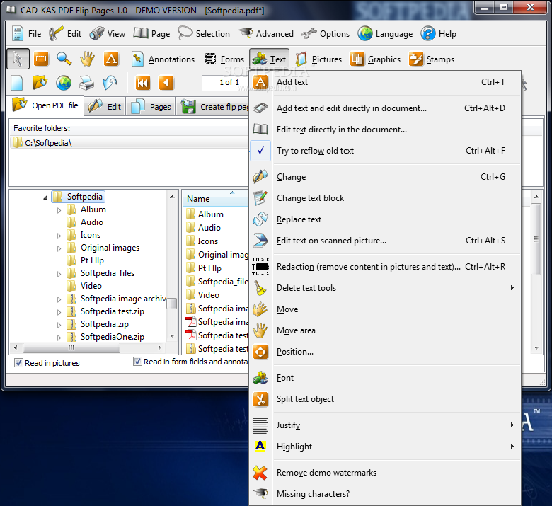Undo with the curved arrow icon
Image resolution: width=552 pixels, height=506 pixels.
click(x=110, y=83)
